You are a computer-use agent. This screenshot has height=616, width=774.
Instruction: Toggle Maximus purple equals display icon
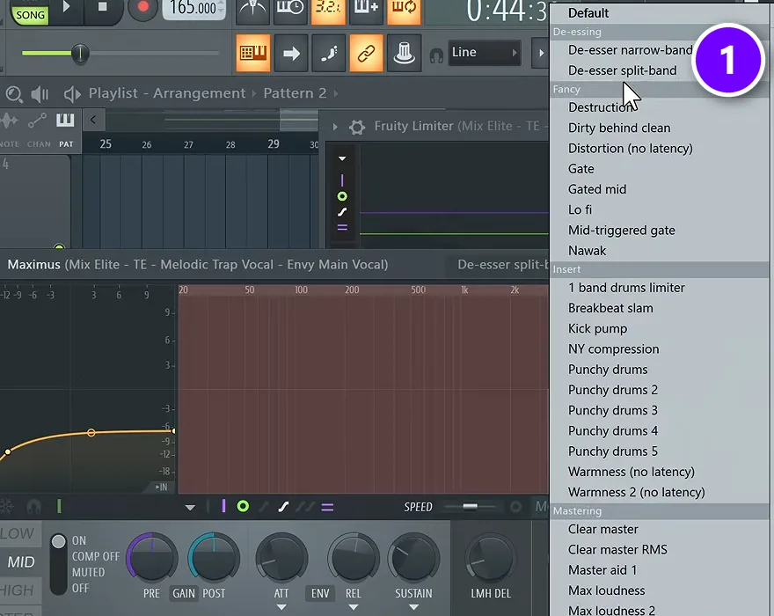[x=327, y=508]
